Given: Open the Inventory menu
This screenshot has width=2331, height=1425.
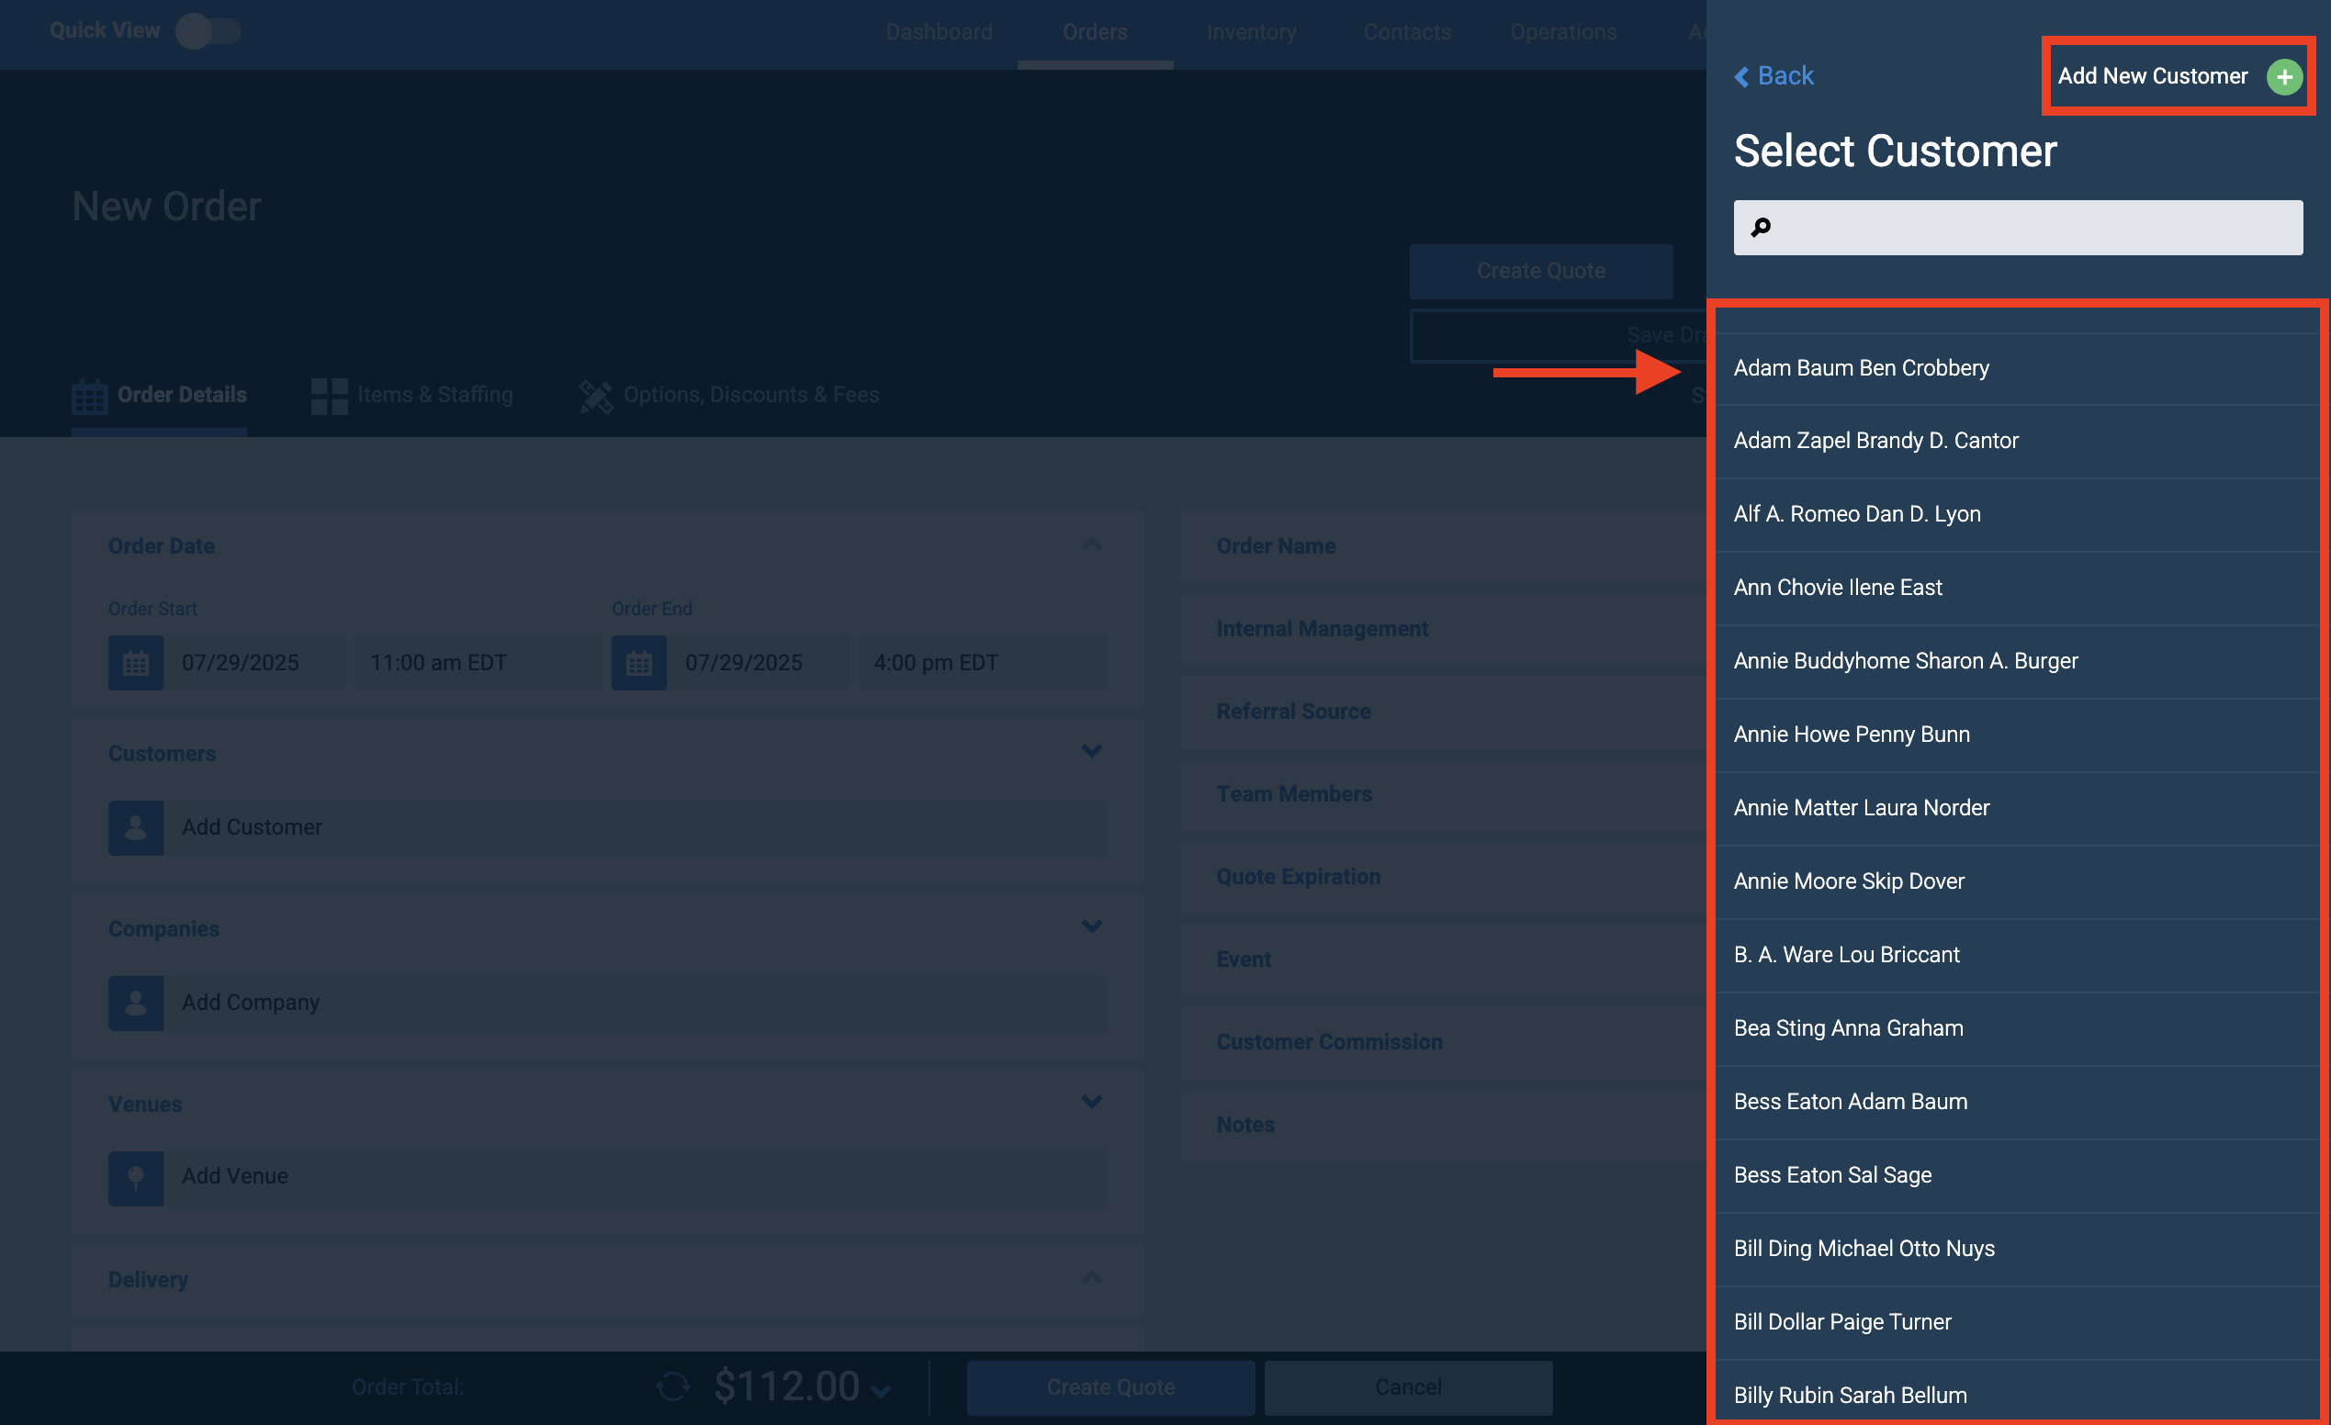Looking at the screenshot, I should point(1251,32).
